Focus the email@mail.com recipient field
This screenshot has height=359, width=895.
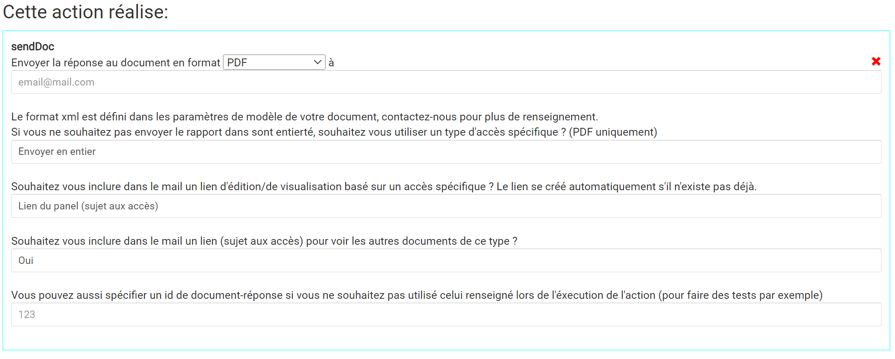[x=446, y=82]
